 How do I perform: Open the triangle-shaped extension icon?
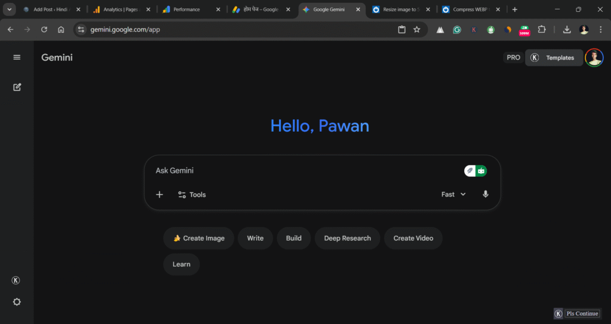click(440, 30)
